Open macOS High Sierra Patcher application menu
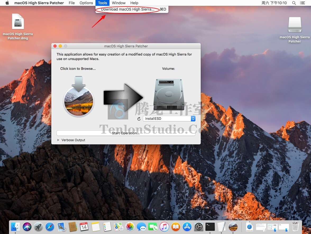311x234 pixels. pyautogui.click(x=39, y=3)
